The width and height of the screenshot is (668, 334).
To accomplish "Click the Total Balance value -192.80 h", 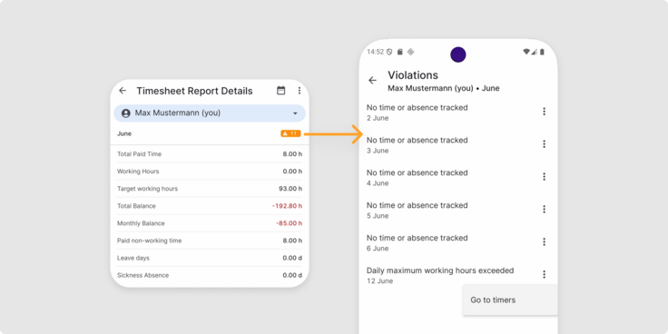I will click(287, 206).
